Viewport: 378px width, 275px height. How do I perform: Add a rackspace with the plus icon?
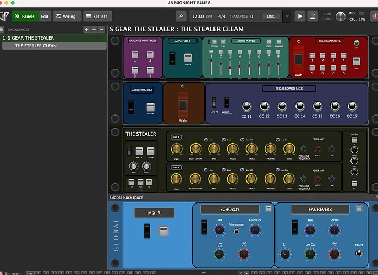tap(87, 30)
